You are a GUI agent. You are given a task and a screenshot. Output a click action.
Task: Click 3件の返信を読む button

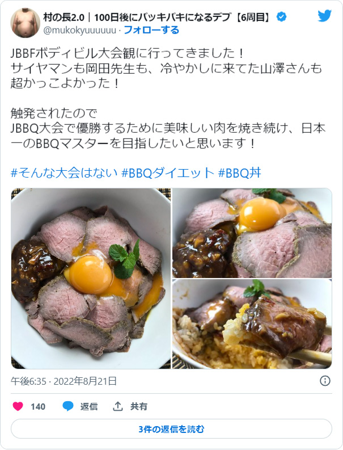click(x=171, y=429)
